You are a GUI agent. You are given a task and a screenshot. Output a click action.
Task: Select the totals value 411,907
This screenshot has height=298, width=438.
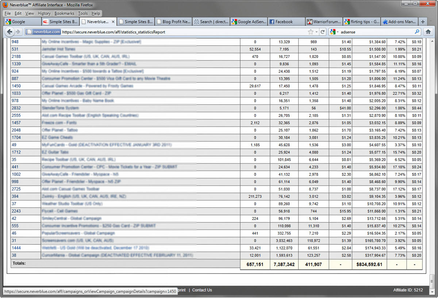[314, 264]
